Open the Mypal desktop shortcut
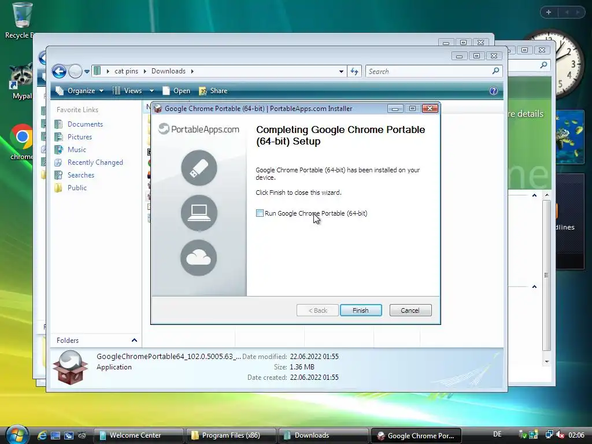The image size is (592, 444). point(20,82)
